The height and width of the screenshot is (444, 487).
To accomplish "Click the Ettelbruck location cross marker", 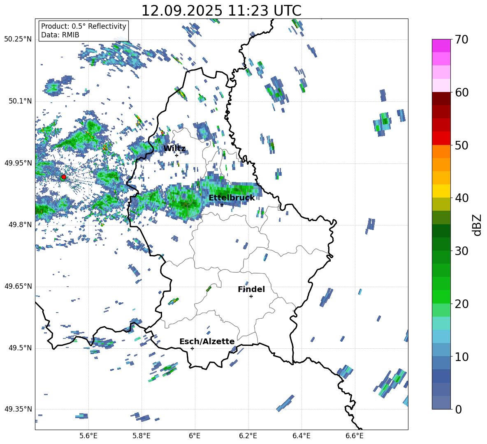I will 222,205.
